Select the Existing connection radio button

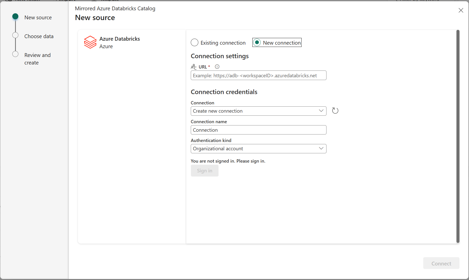click(195, 43)
